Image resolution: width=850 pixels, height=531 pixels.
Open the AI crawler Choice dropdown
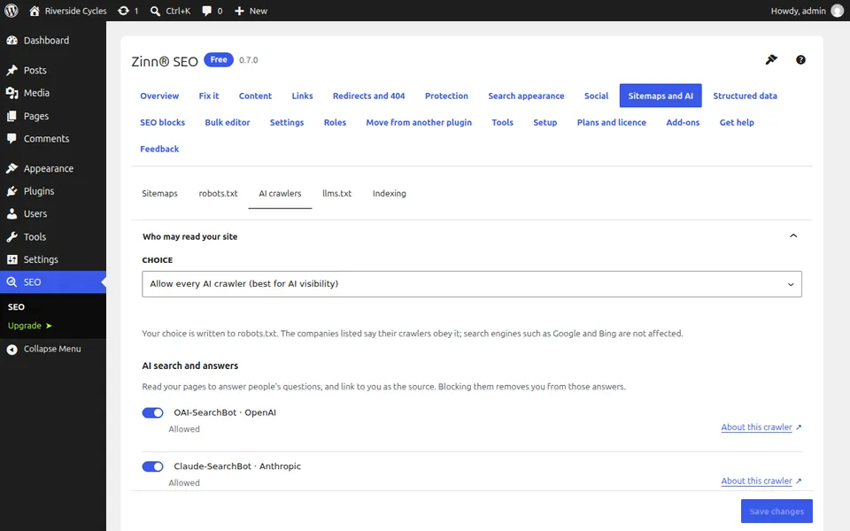(x=472, y=284)
